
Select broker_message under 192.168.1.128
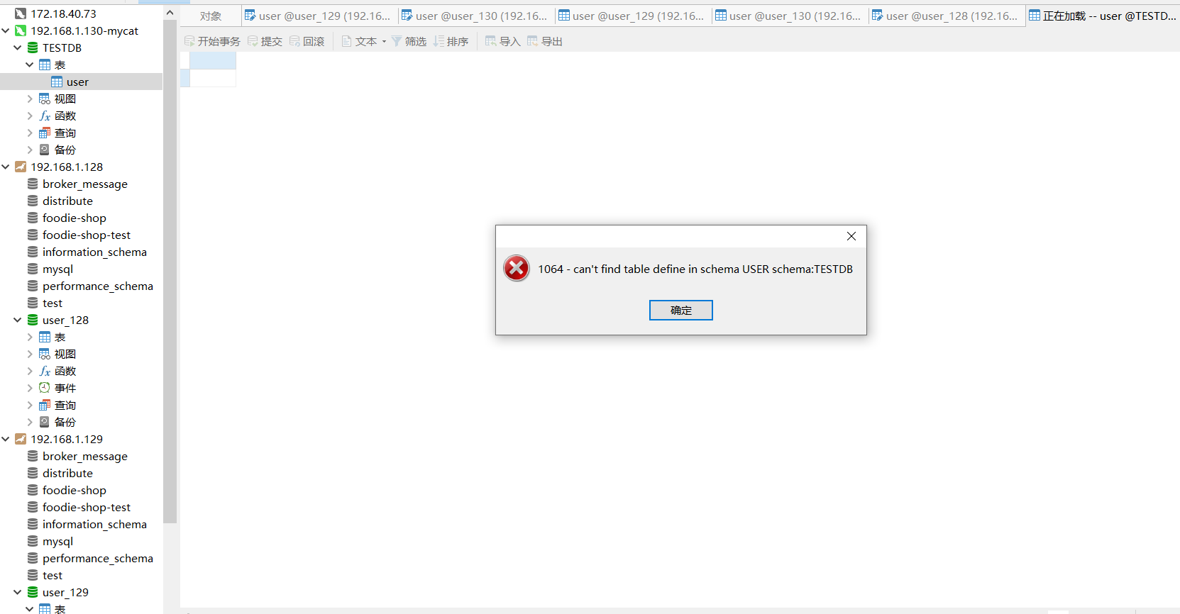tap(84, 184)
